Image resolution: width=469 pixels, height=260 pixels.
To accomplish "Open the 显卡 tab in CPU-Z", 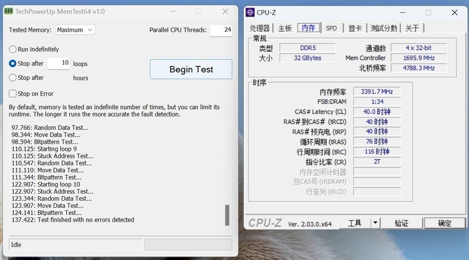I will pyautogui.click(x=355, y=28).
